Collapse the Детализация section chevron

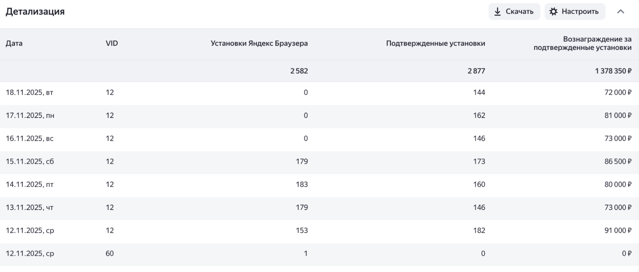pos(620,12)
